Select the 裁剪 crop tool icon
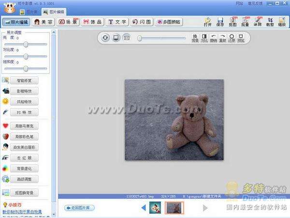Screen dimensions: 290x218 pos(269,21)
